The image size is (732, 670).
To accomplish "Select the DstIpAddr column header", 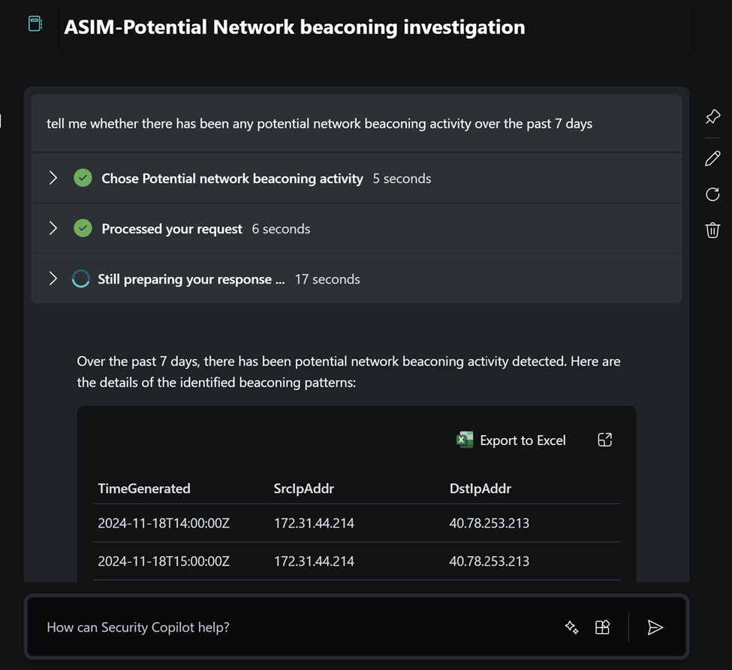I will tap(480, 488).
